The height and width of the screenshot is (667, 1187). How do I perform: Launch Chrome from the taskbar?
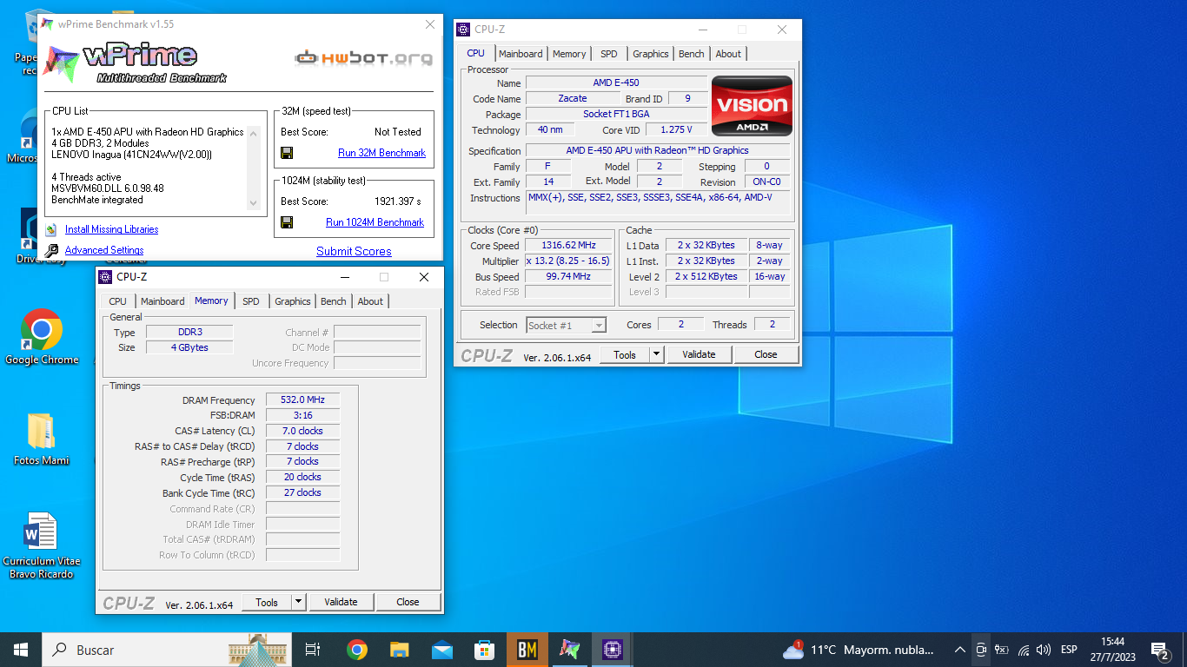pyautogui.click(x=356, y=650)
